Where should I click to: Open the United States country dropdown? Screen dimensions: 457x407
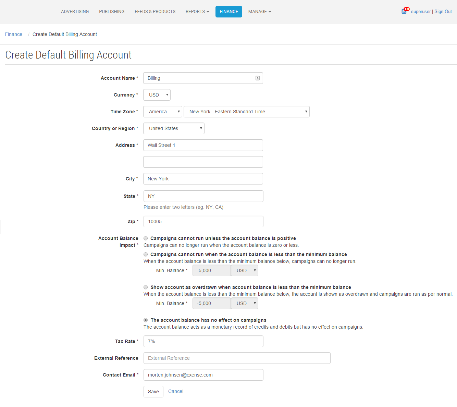pos(174,128)
